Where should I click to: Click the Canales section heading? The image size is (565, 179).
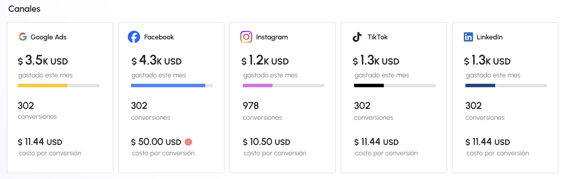click(x=24, y=9)
